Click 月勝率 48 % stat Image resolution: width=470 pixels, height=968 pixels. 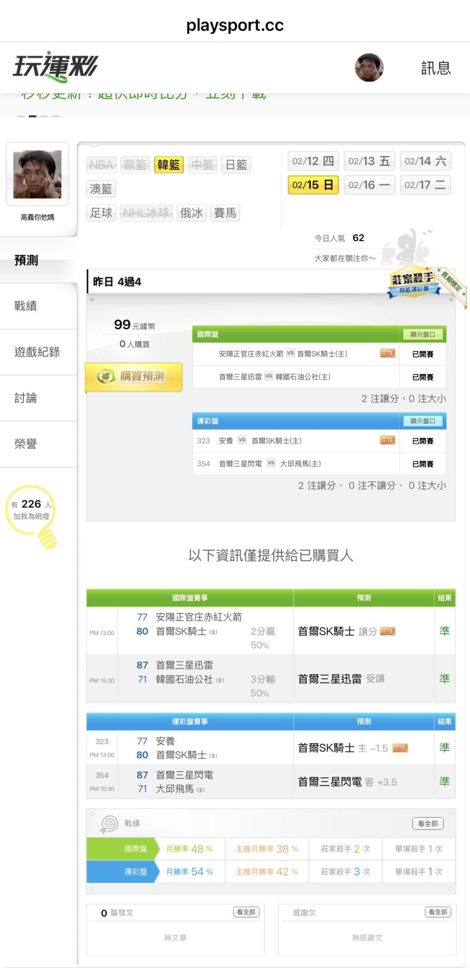[189, 849]
